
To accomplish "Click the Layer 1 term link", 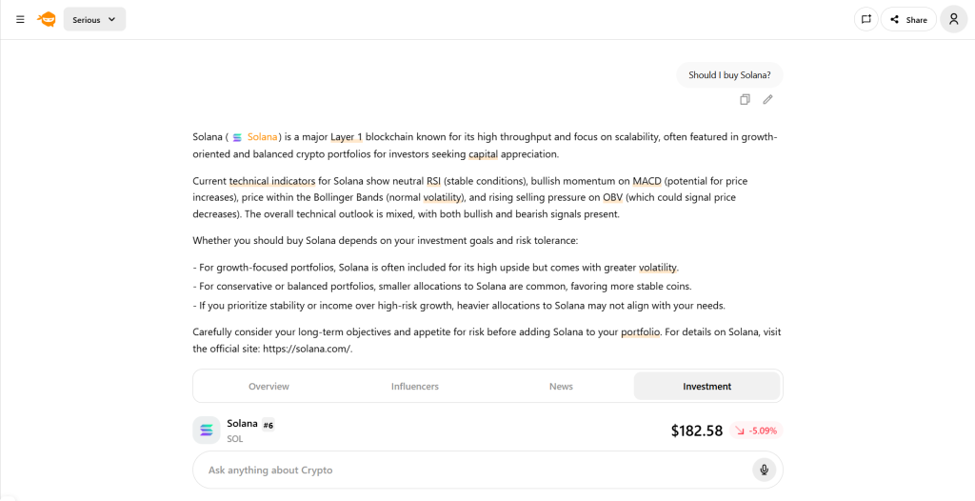I will pos(346,137).
